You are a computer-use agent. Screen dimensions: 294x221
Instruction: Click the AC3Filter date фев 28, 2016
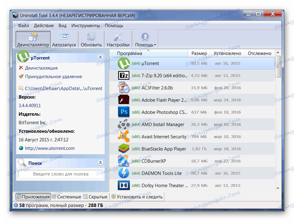[228, 88]
